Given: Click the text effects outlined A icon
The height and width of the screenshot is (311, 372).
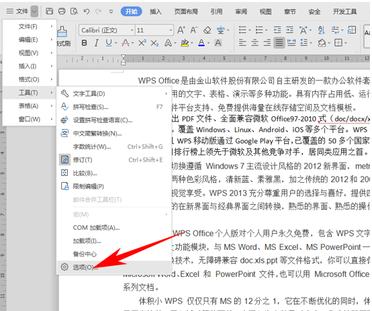Looking at the screenshot, I should tap(169, 43).
